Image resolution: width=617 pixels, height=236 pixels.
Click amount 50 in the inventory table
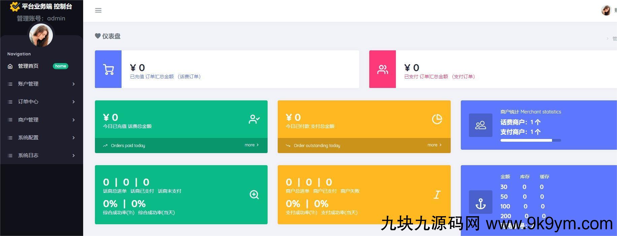coord(504,197)
